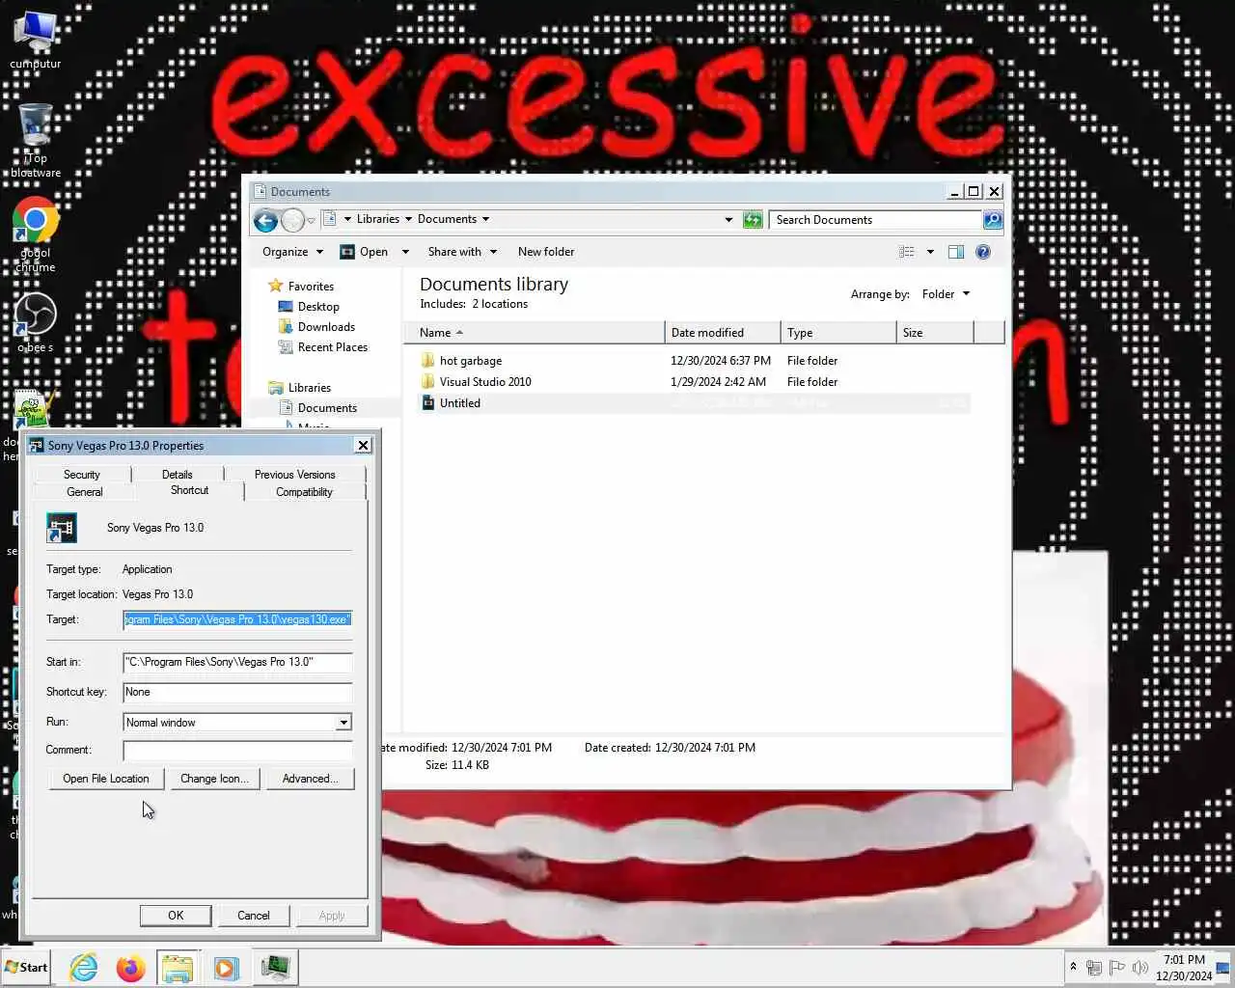1235x988 pixels.
Task: Open the Run dropdown Normal window
Action: click(x=343, y=723)
